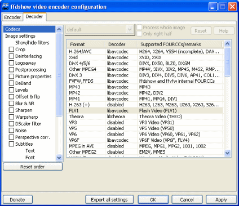This screenshot has width=239, height=206.
Task: Toggle the Logoaway checkbox
Action: [11, 63]
